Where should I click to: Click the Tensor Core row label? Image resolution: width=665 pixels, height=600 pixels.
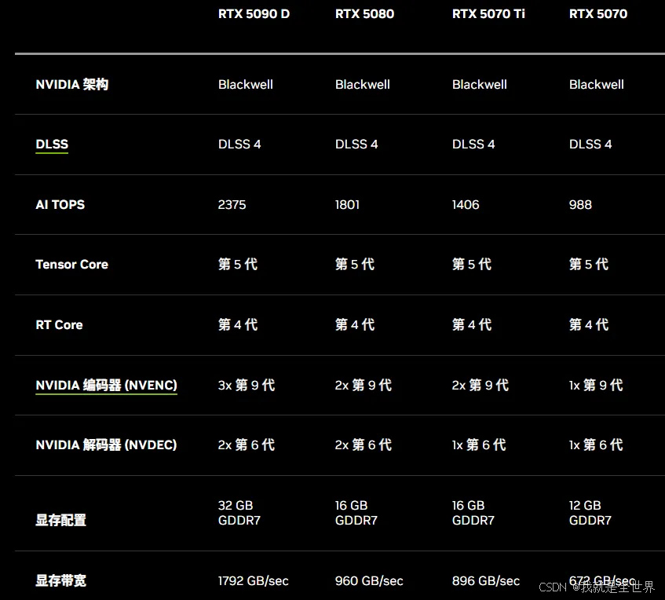[x=71, y=265]
